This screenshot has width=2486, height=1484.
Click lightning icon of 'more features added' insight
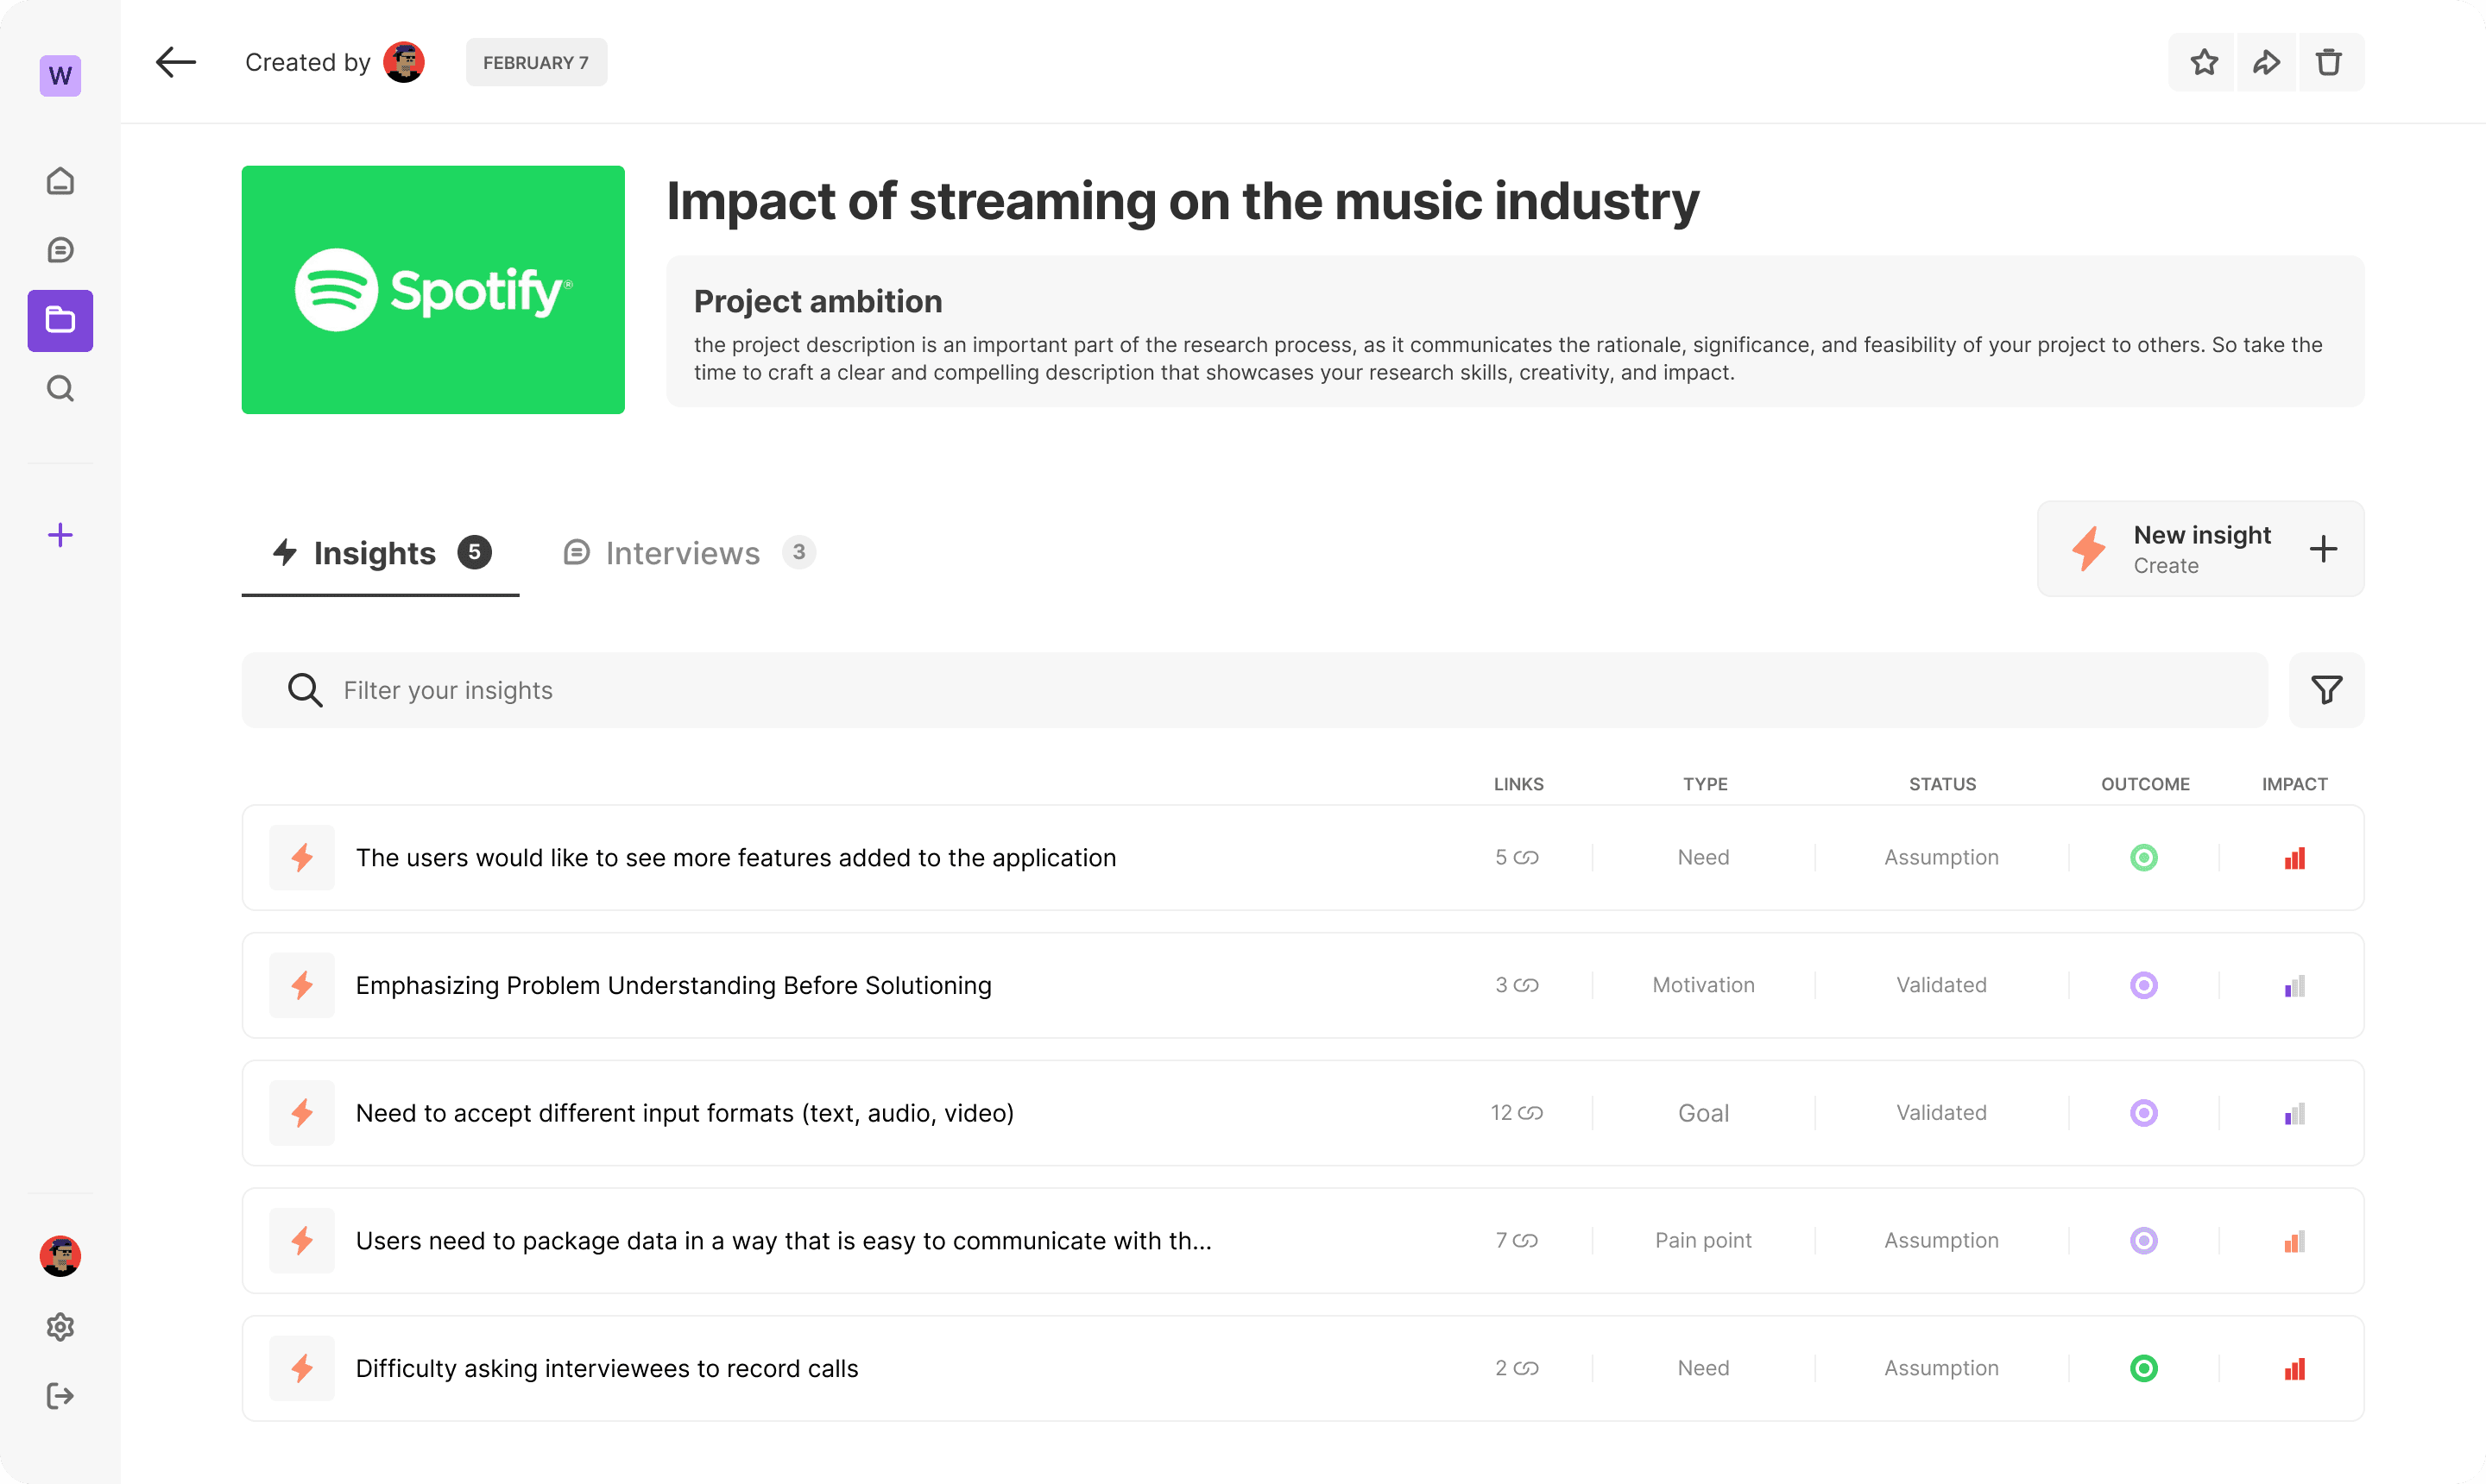click(x=302, y=858)
